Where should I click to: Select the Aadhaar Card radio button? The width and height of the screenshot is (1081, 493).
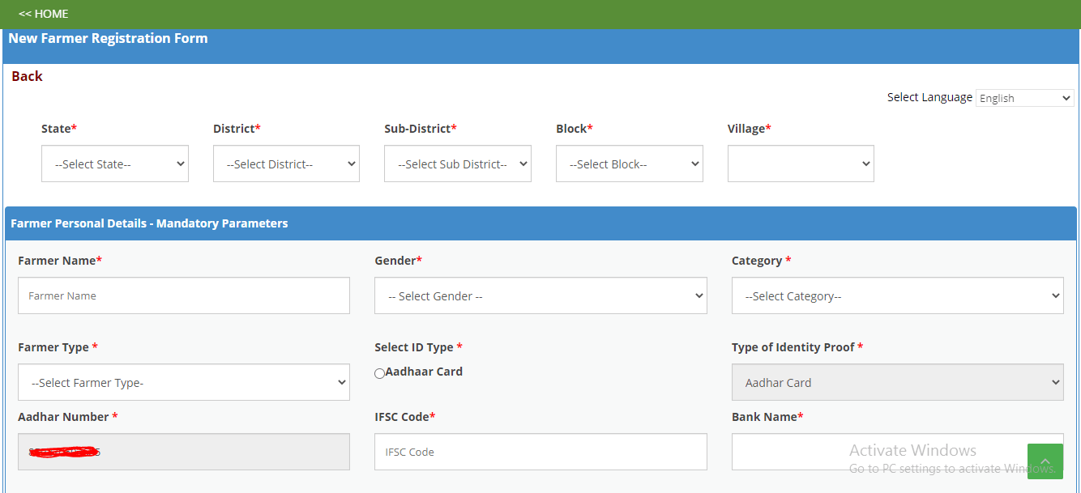pos(379,373)
